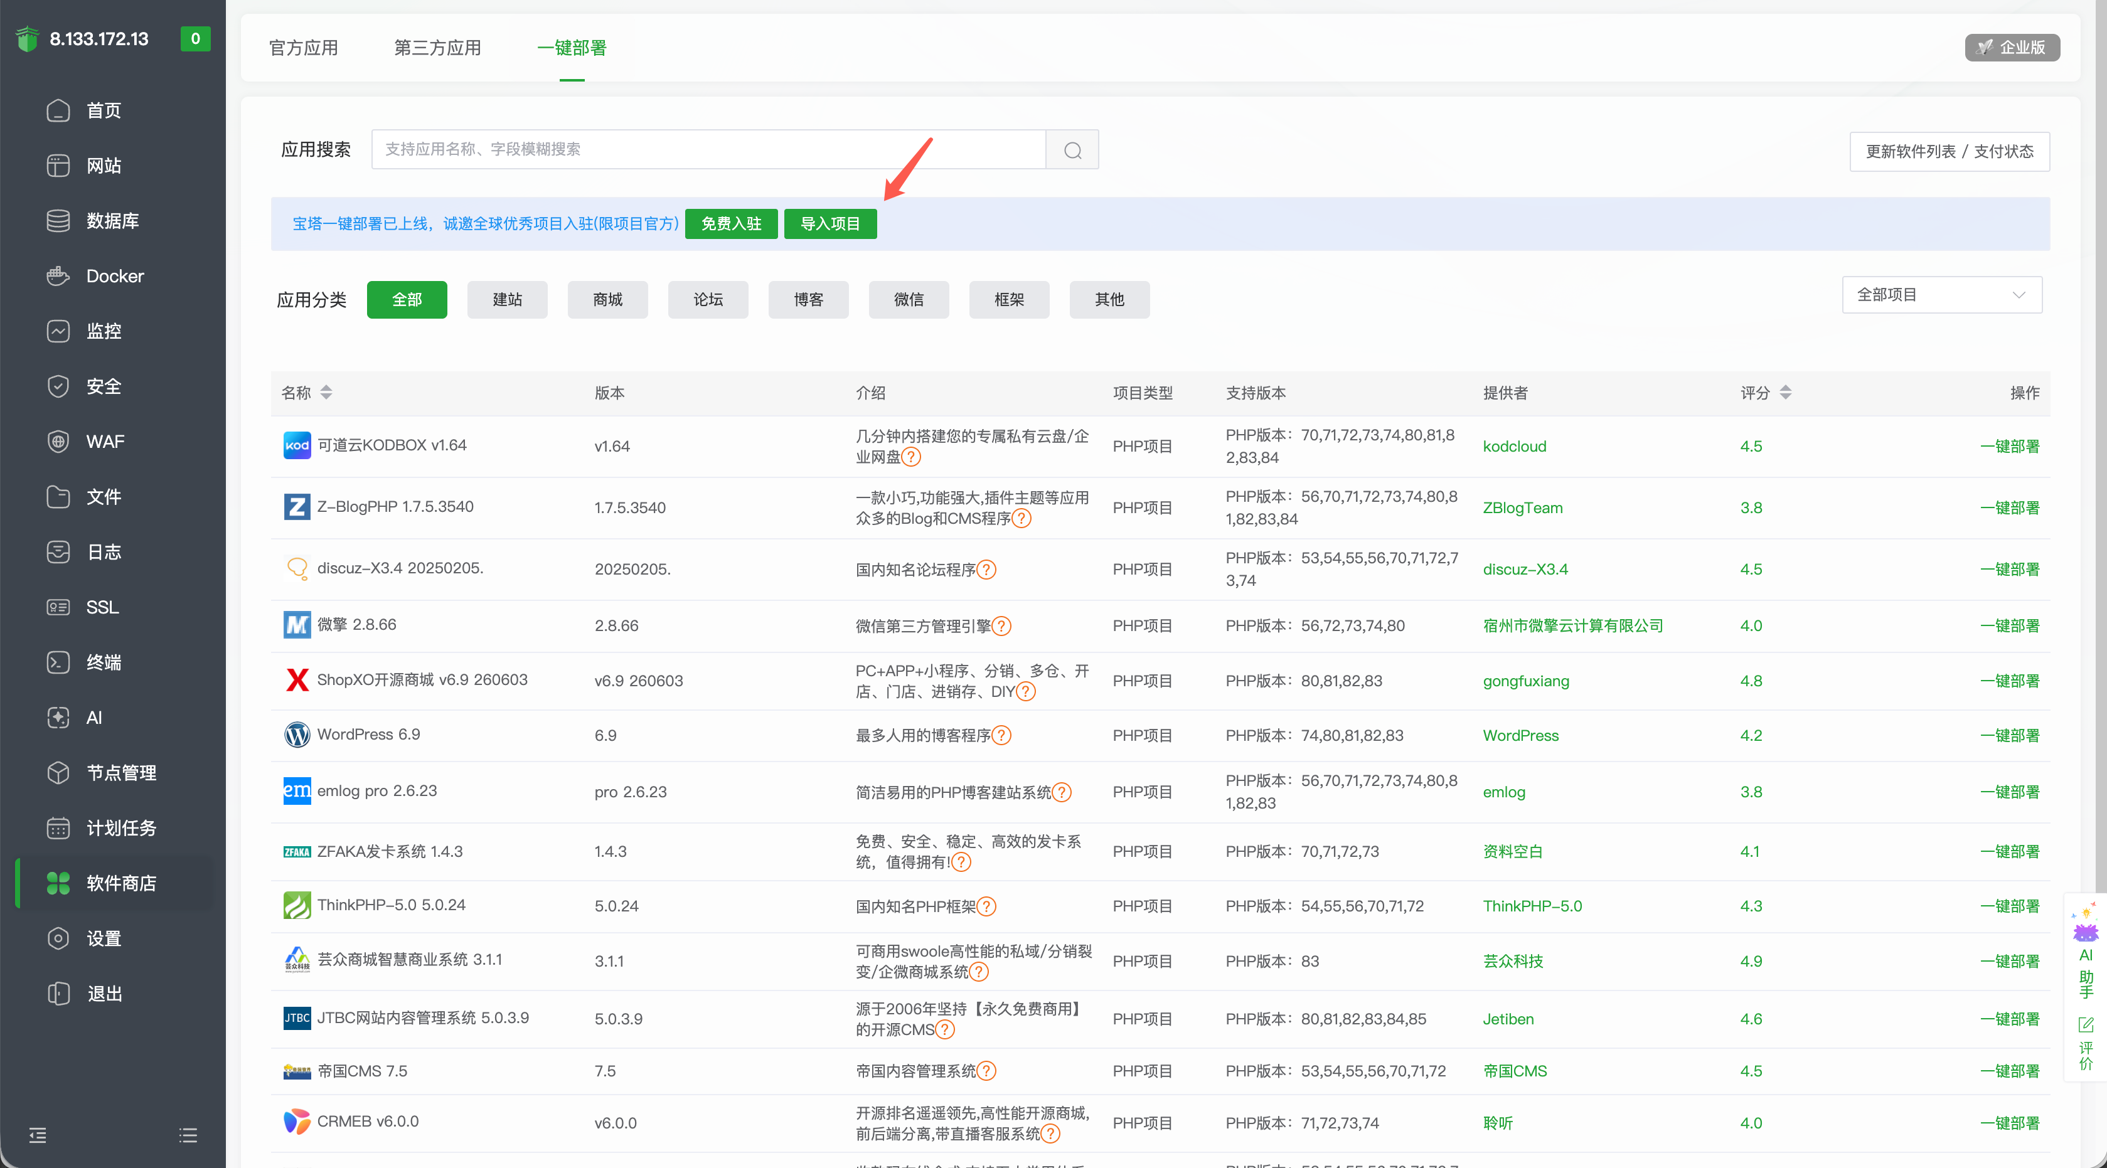Open the gongfuxiang provider link

[1526, 681]
